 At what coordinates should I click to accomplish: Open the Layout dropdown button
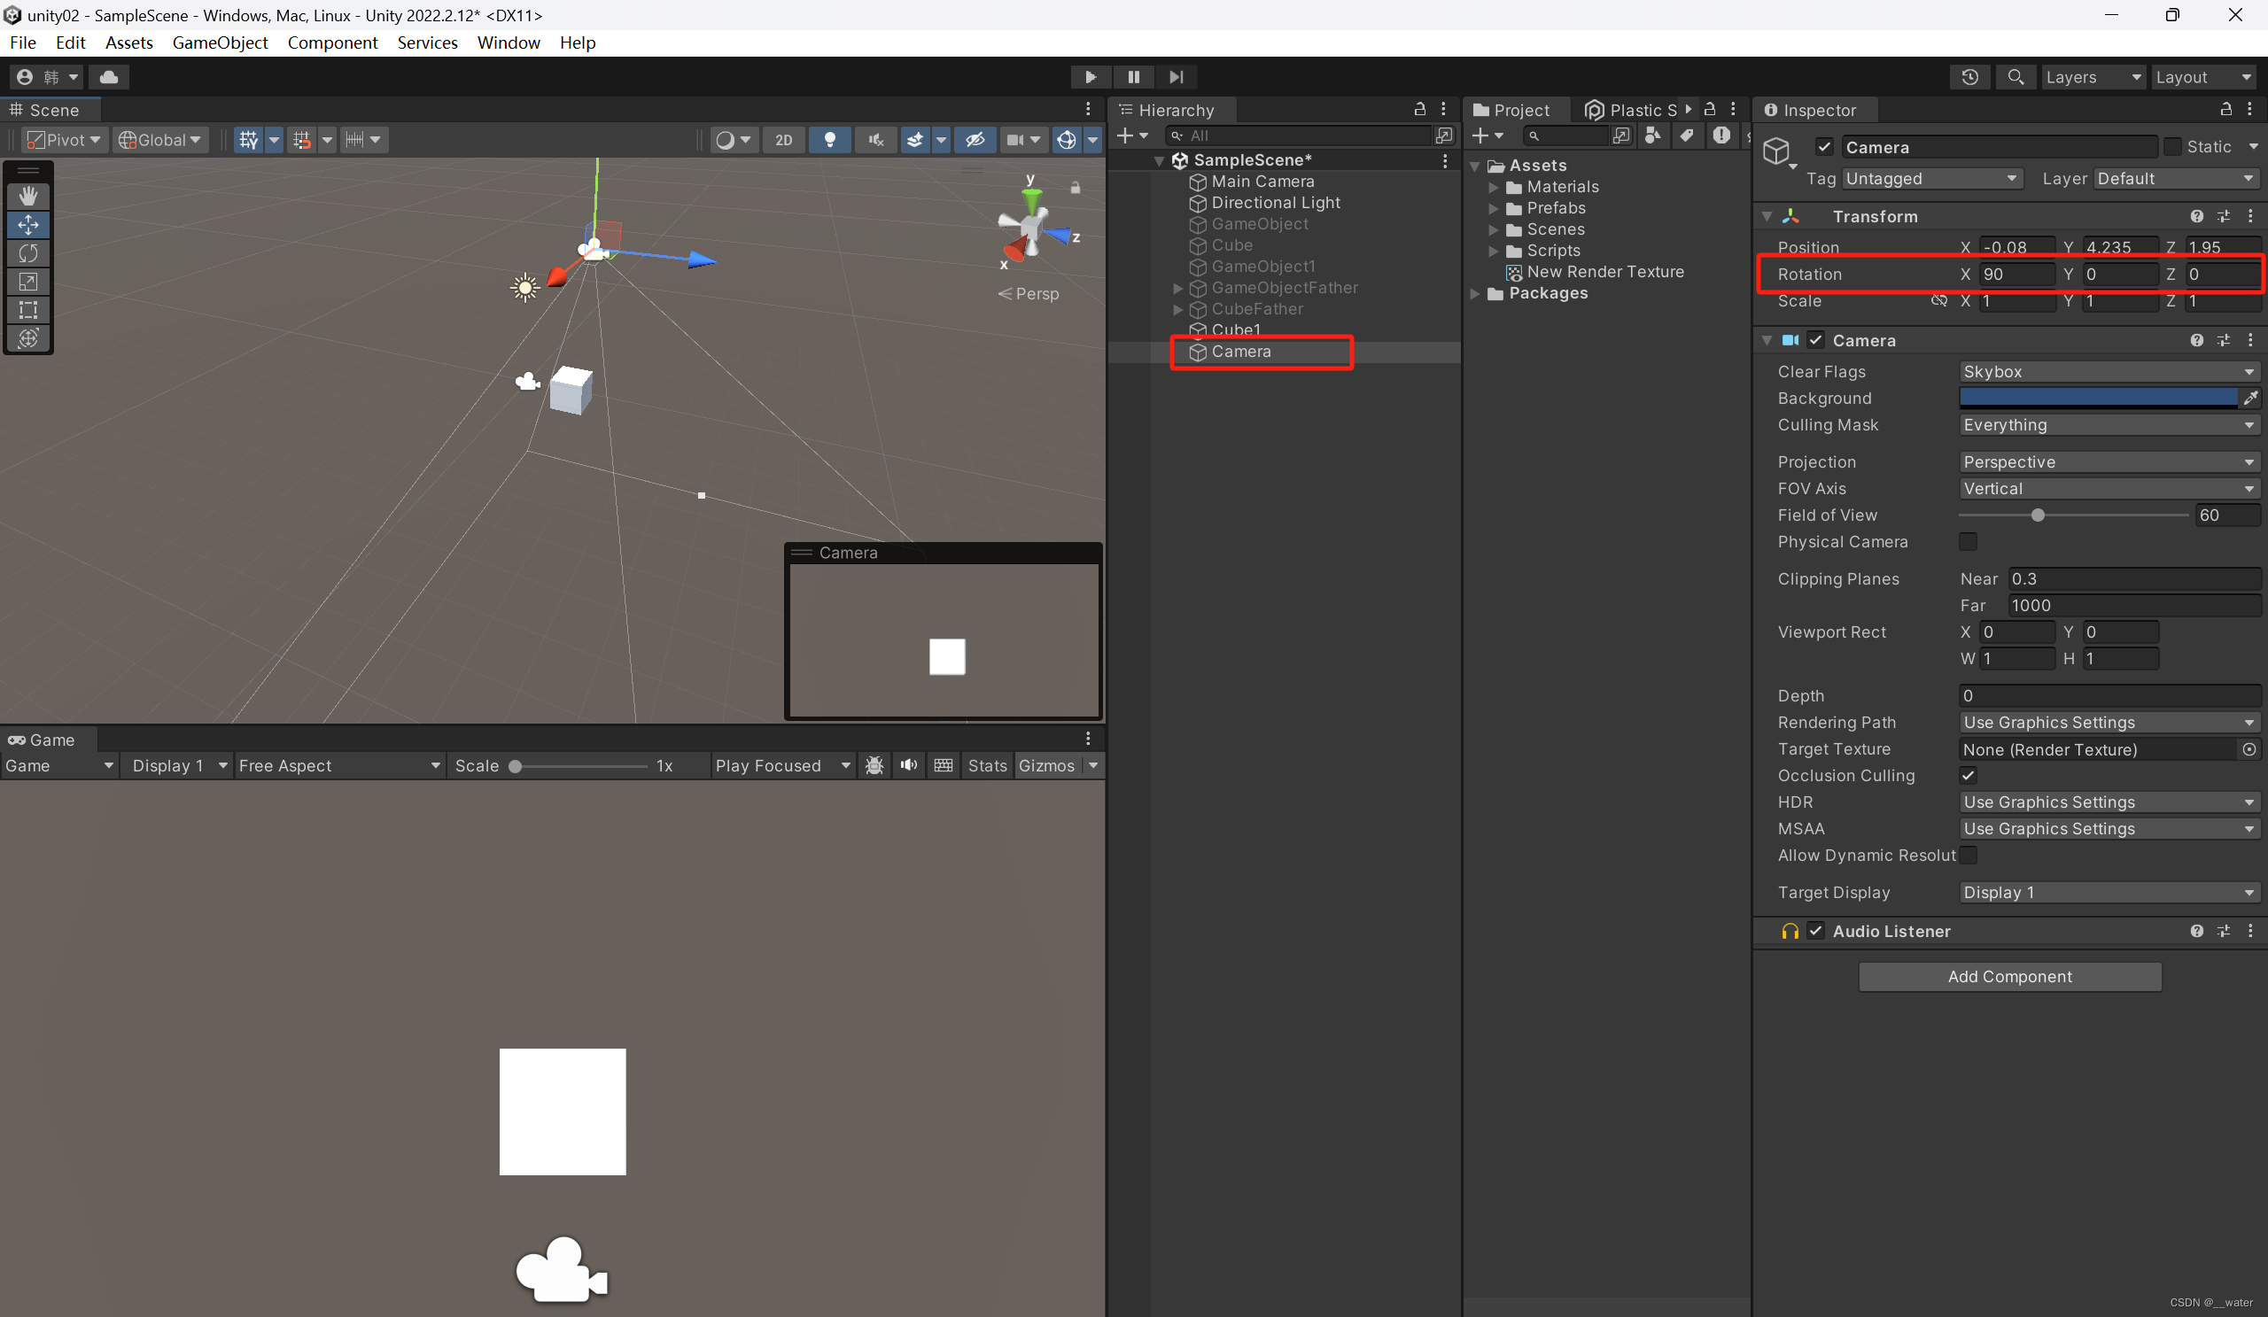click(x=2203, y=76)
